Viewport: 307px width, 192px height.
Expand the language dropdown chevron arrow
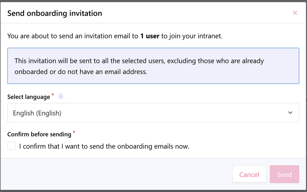click(x=290, y=113)
